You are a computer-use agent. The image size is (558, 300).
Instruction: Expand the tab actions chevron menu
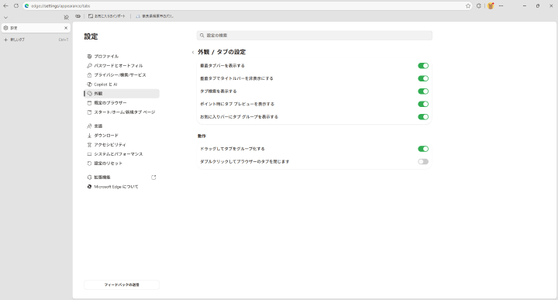pos(5,17)
